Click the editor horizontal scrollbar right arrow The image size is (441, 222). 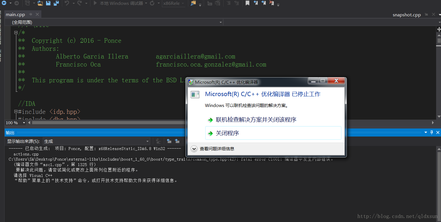pos(433,123)
